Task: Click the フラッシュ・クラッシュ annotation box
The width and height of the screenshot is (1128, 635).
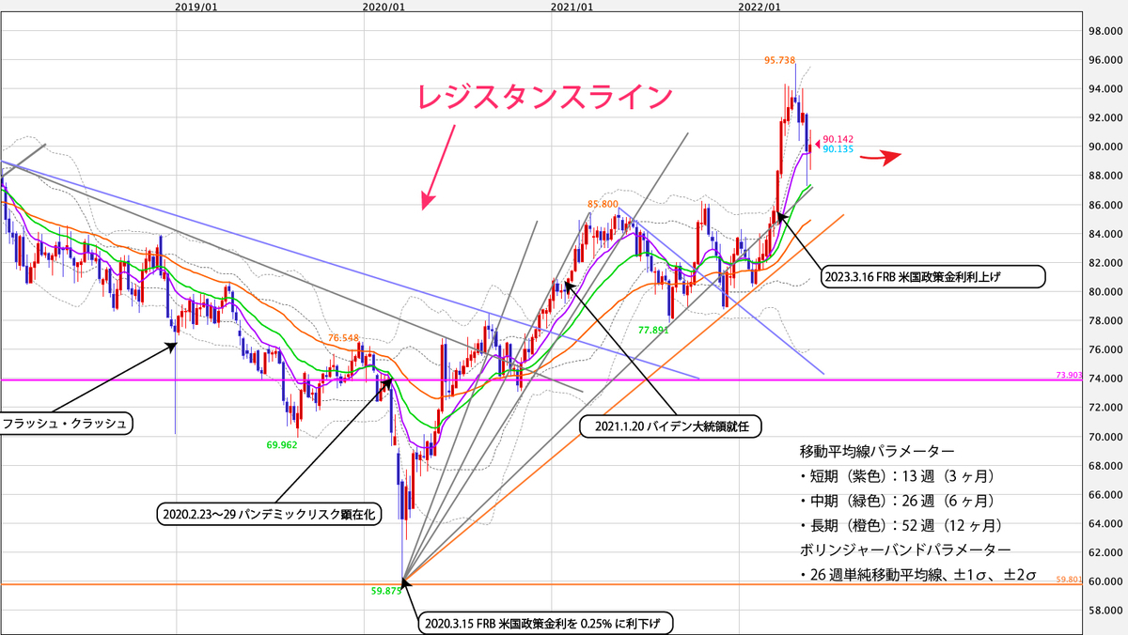Action: 64,424
